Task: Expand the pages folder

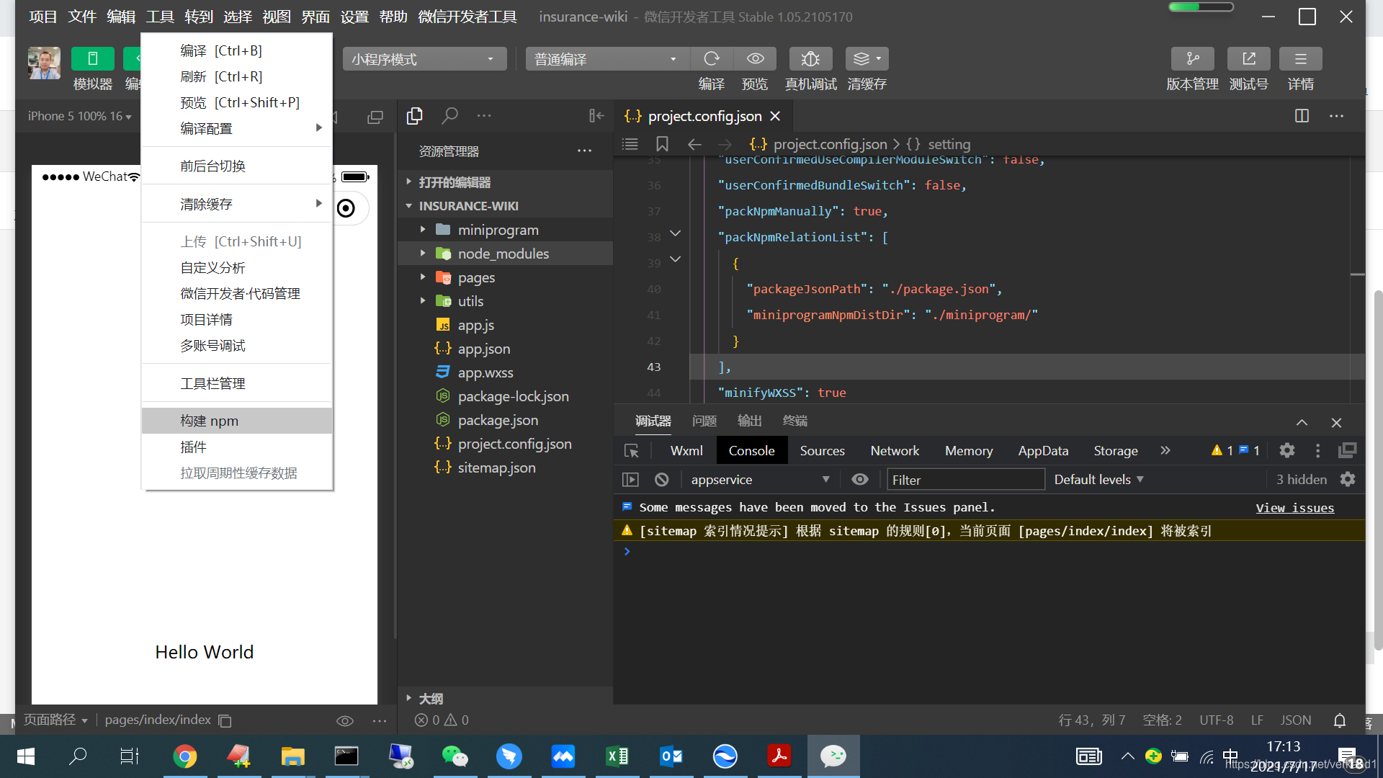Action: pos(423,277)
